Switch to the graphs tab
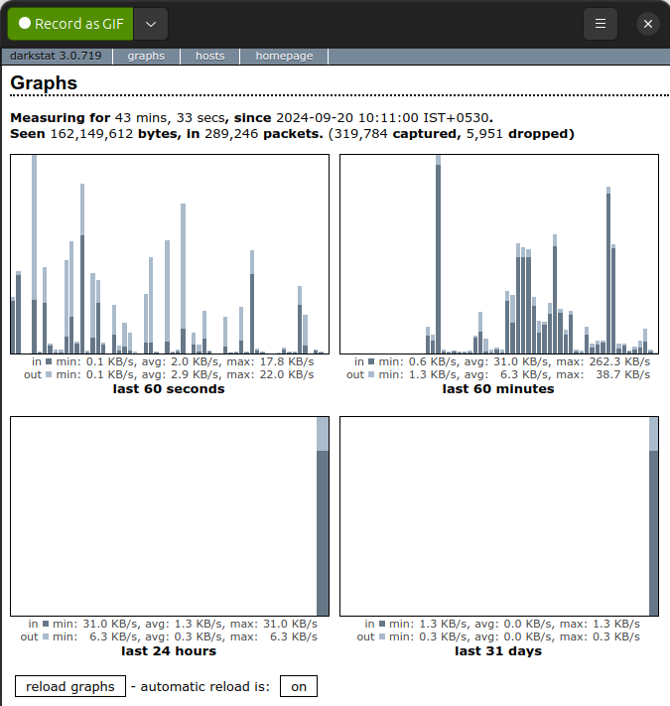670x706 pixels. 146,56
